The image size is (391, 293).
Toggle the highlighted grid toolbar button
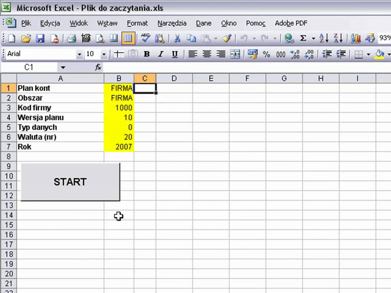pyautogui.click(x=128, y=38)
